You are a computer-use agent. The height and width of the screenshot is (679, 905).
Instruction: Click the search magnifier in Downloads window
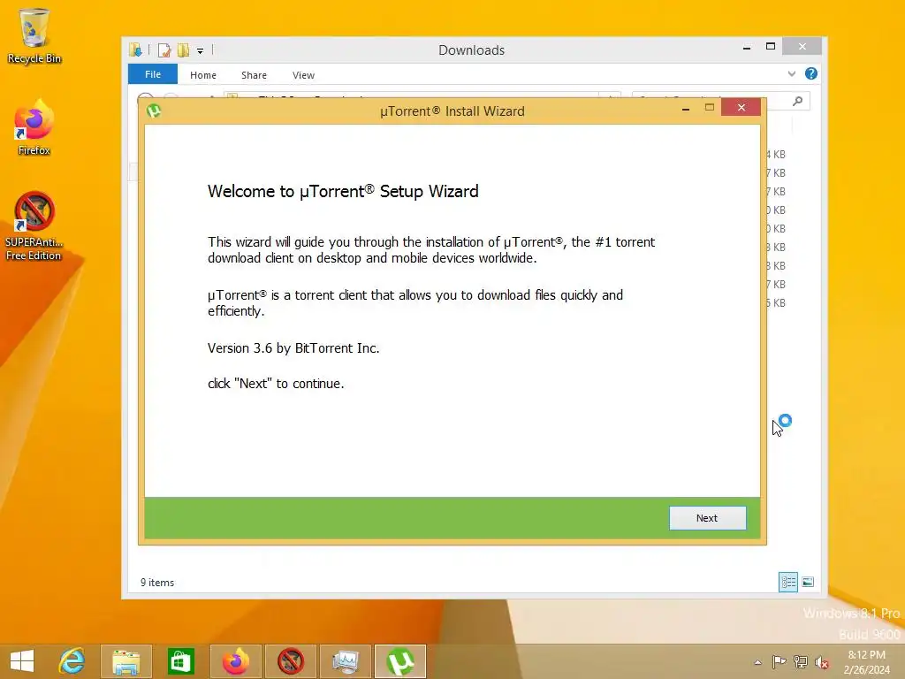798,101
